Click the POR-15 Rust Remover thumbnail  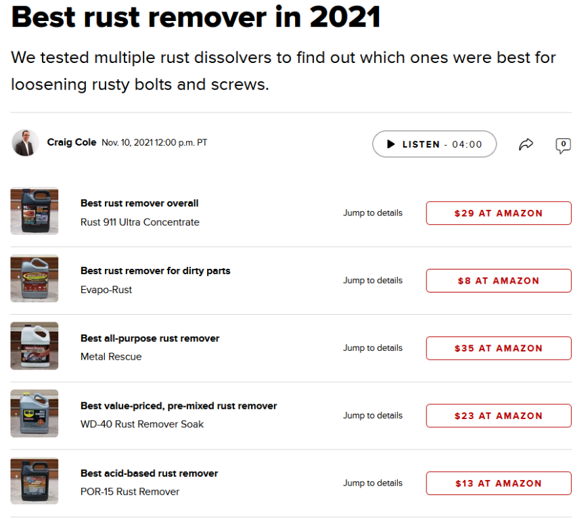point(35,482)
